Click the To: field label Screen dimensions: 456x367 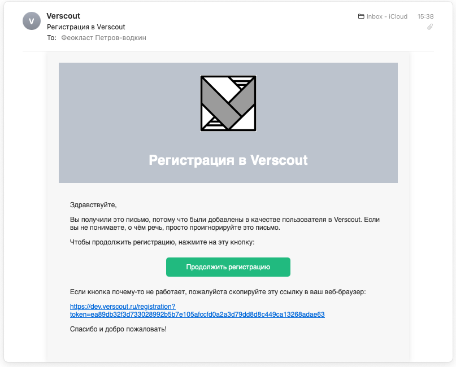coord(52,38)
